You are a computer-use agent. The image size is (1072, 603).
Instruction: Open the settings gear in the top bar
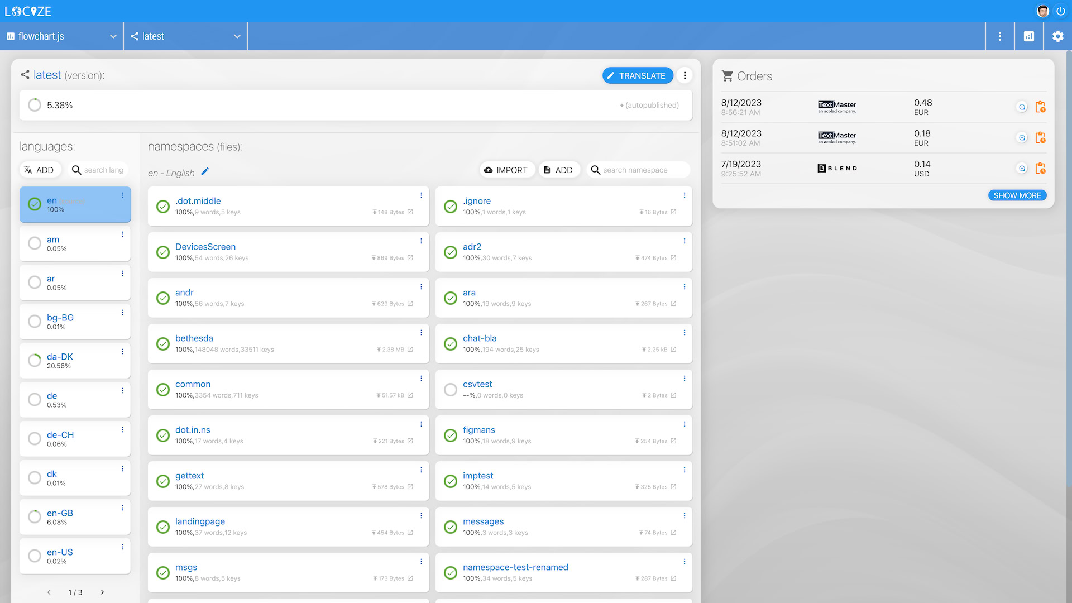[1057, 36]
